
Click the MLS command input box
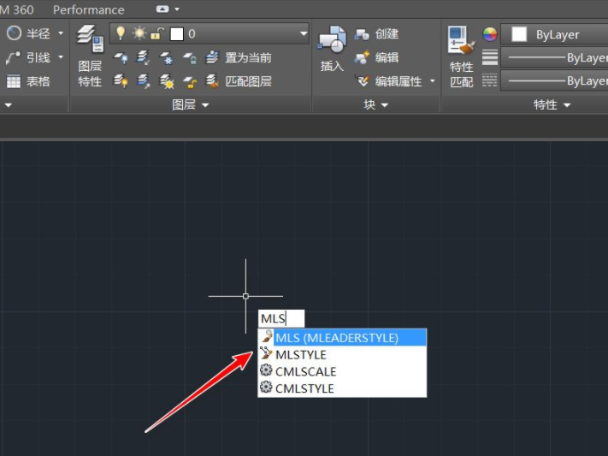coord(282,319)
